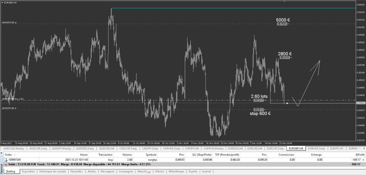366x175 pixels.
Task: Click the #109997245 sl chart line label
Action: [x=9, y=108]
